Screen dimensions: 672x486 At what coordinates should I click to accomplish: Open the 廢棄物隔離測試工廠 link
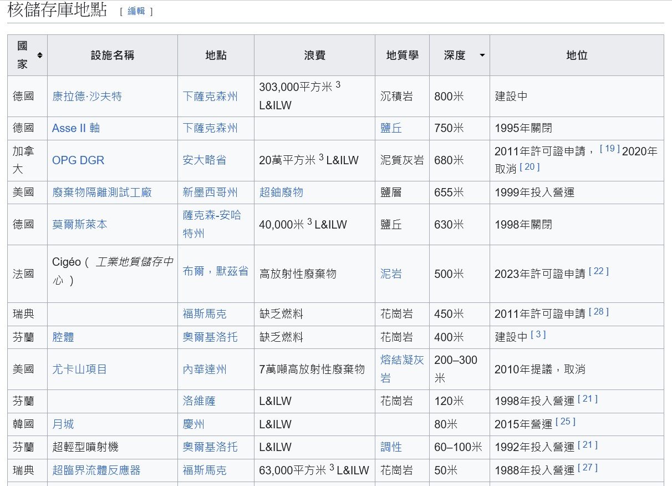102,193
